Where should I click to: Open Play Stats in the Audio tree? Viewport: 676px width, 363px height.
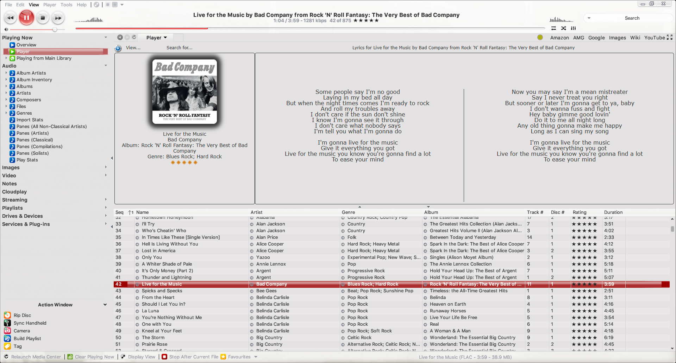coord(27,160)
